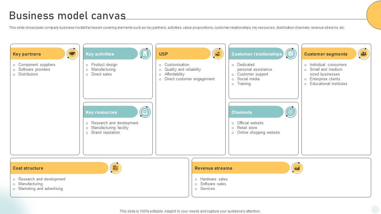This screenshot has width=381, height=214.
Task: Select the Enterprise clients bullet
Action: point(325,79)
